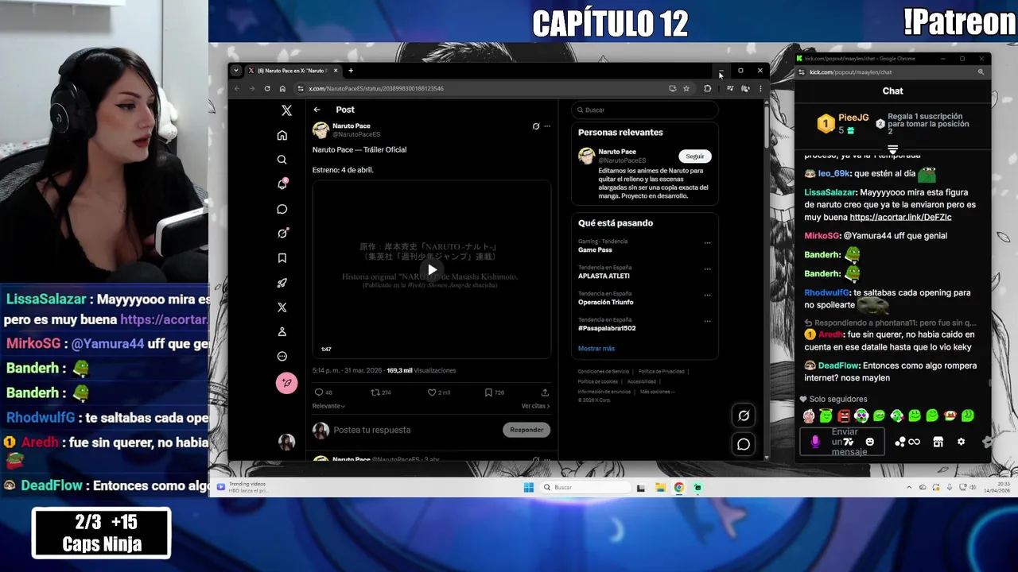Open Bookmarks icon in X sidebar
1018x572 pixels.
coord(282,258)
